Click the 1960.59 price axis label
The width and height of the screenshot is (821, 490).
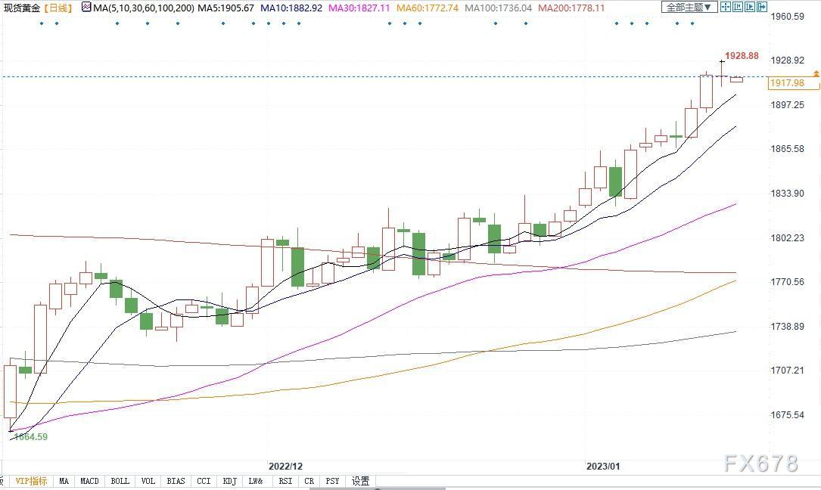tap(787, 16)
